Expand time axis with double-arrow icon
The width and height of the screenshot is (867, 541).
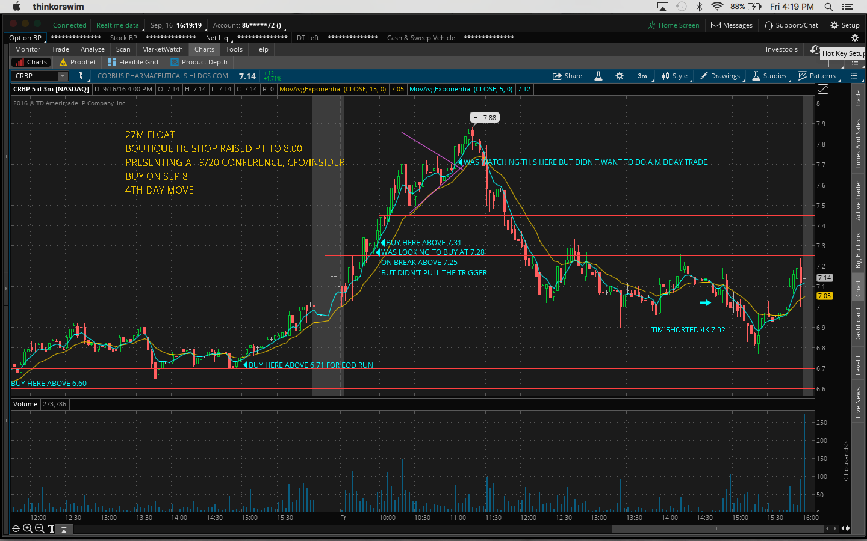[x=846, y=528]
